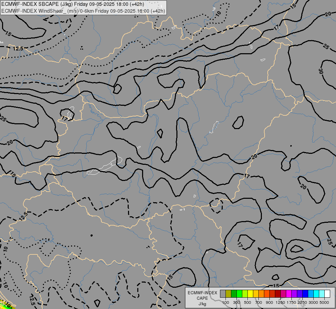
Task: Click the ECMWF-INDEX legend heading
Action: click(202, 293)
